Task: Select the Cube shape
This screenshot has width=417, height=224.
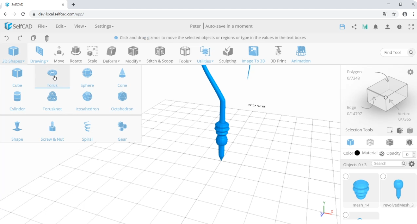Action: tap(17, 77)
